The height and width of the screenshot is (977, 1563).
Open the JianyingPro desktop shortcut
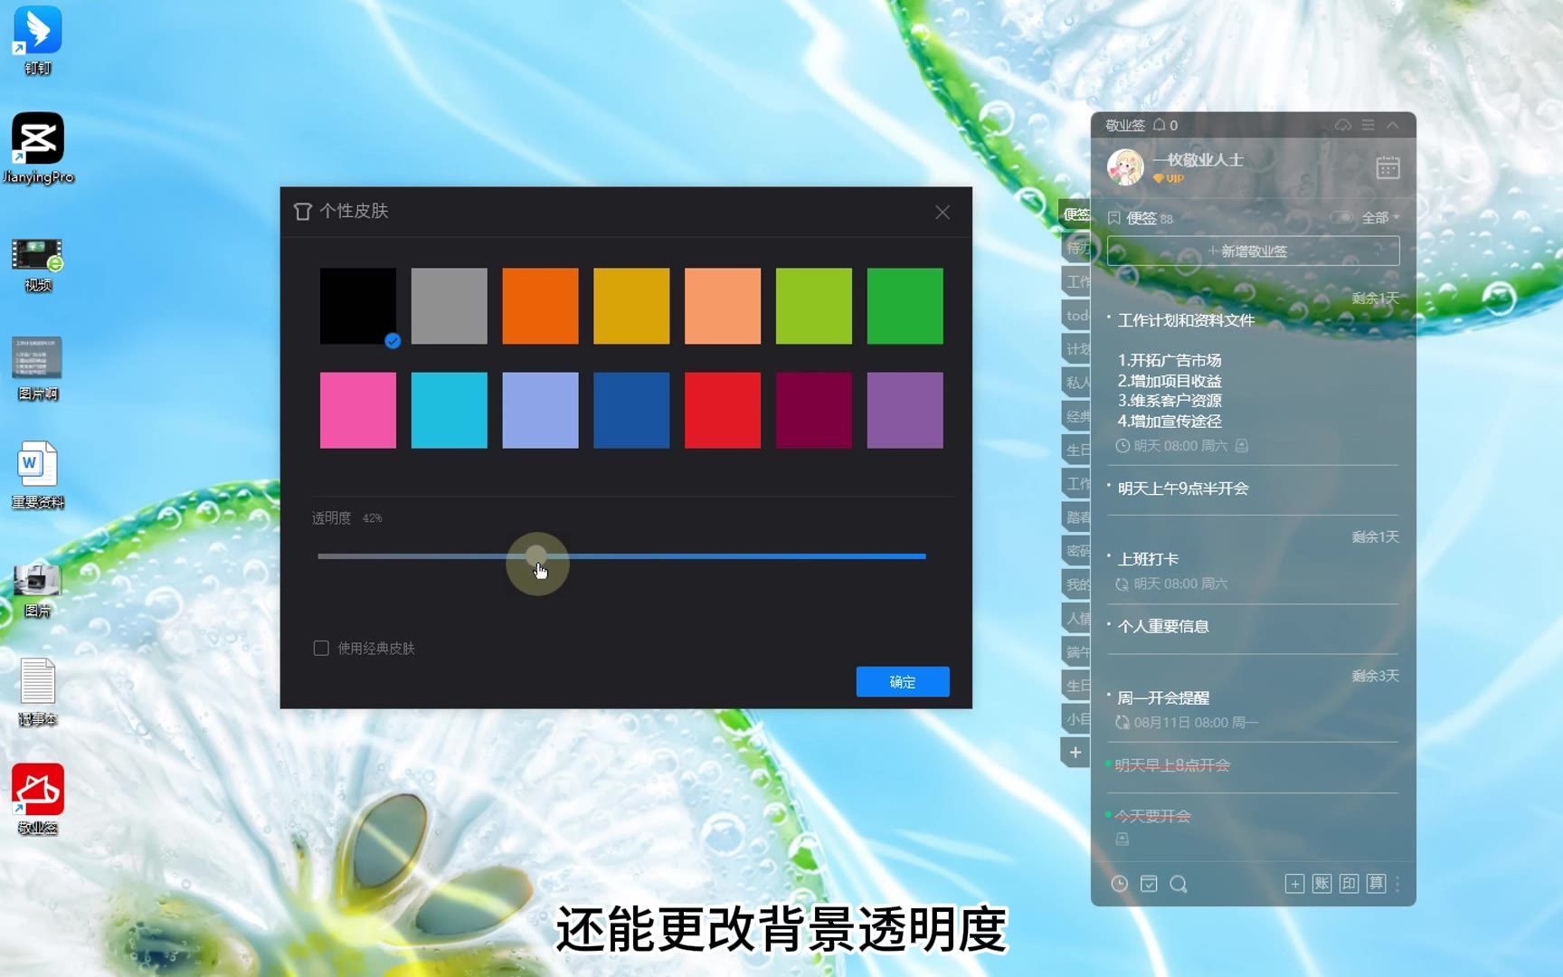[x=37, y=148]
